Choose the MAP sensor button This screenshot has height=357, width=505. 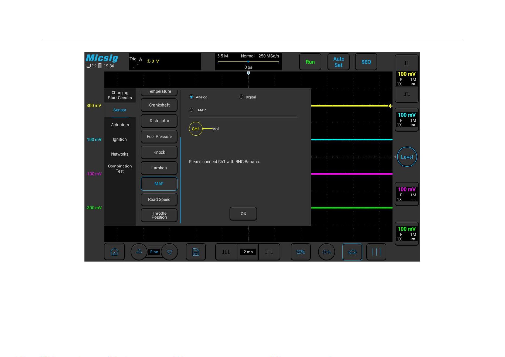159,184
